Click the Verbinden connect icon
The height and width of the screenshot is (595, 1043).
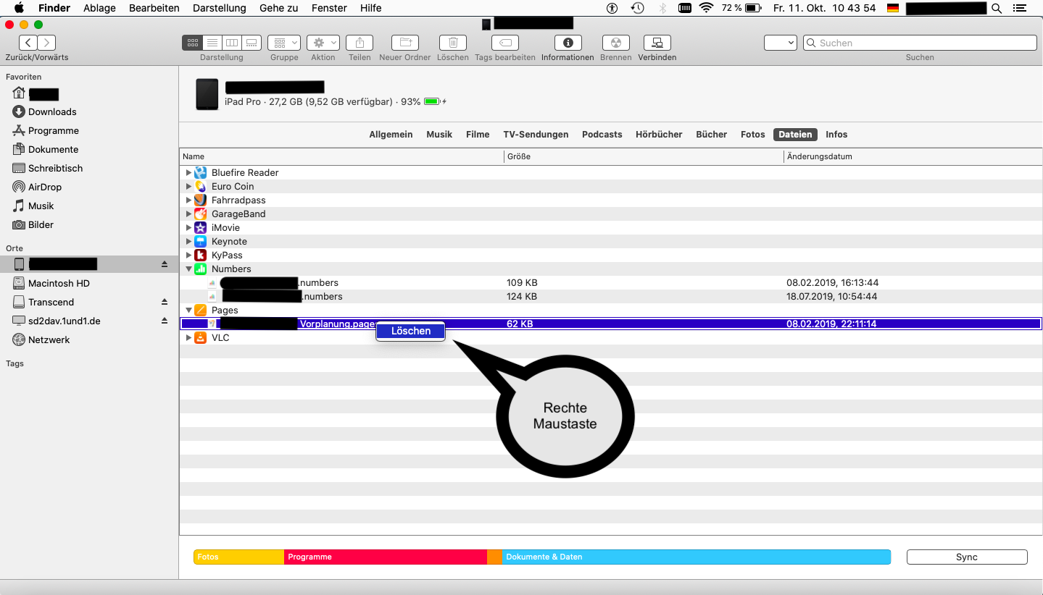click(657, 43)
